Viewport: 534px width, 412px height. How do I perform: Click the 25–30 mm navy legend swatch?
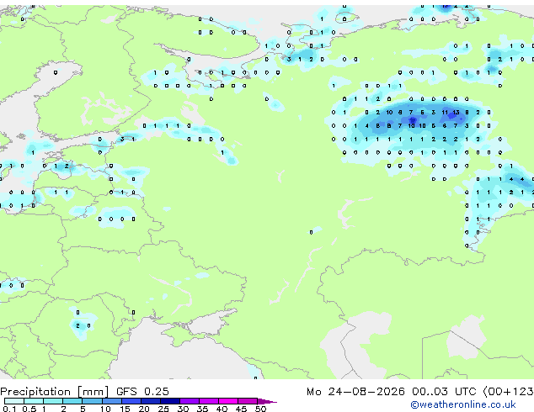tap(169, 401)
